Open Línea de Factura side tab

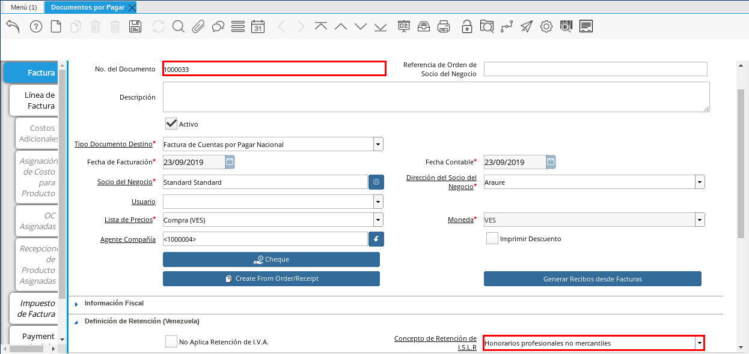click(x=34, y=100)
